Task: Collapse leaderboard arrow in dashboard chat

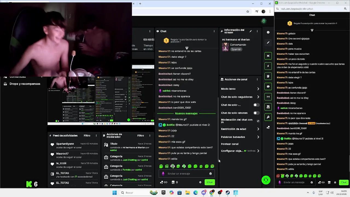Action: point(187,48)
